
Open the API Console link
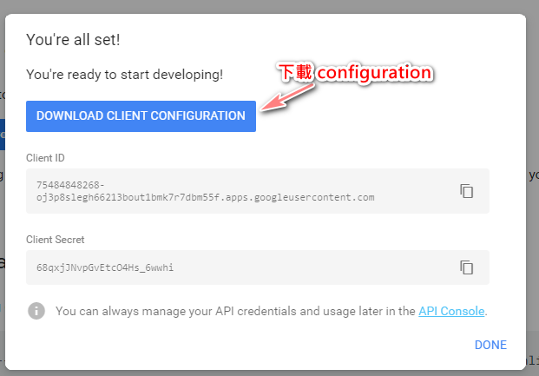(451, 311)
